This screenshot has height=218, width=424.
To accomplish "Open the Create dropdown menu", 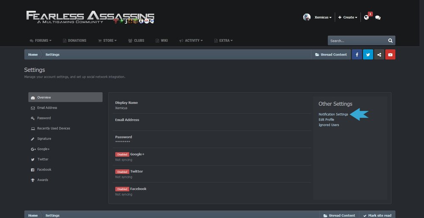I will click(x=348, y=17).
